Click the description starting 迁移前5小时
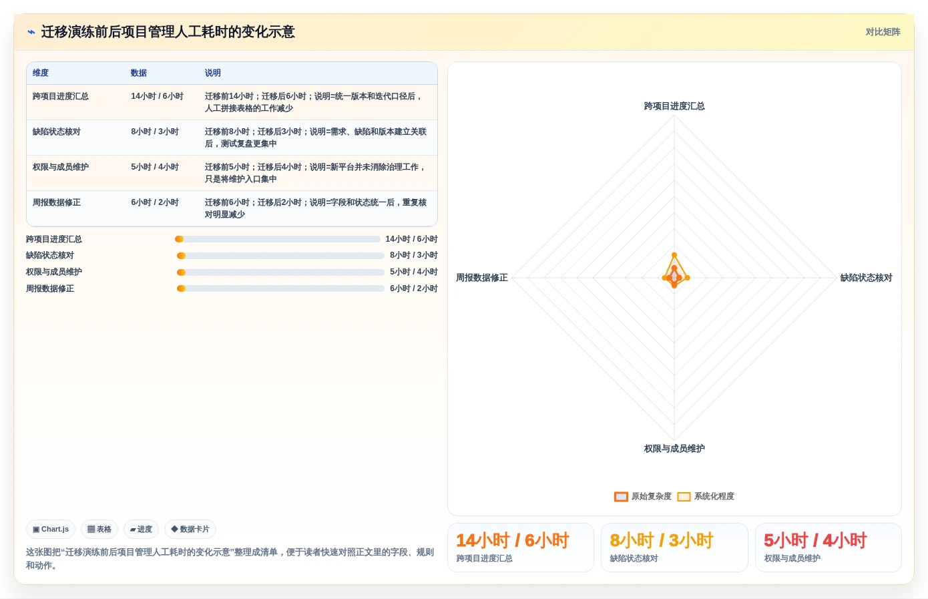The image size is (928, 599). click(316, 173)
